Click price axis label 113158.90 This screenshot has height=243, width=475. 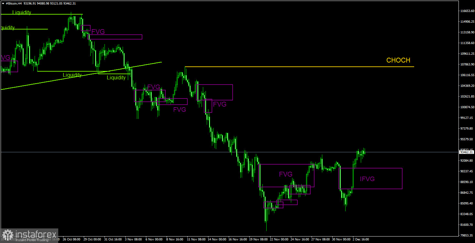click(467, 32)
